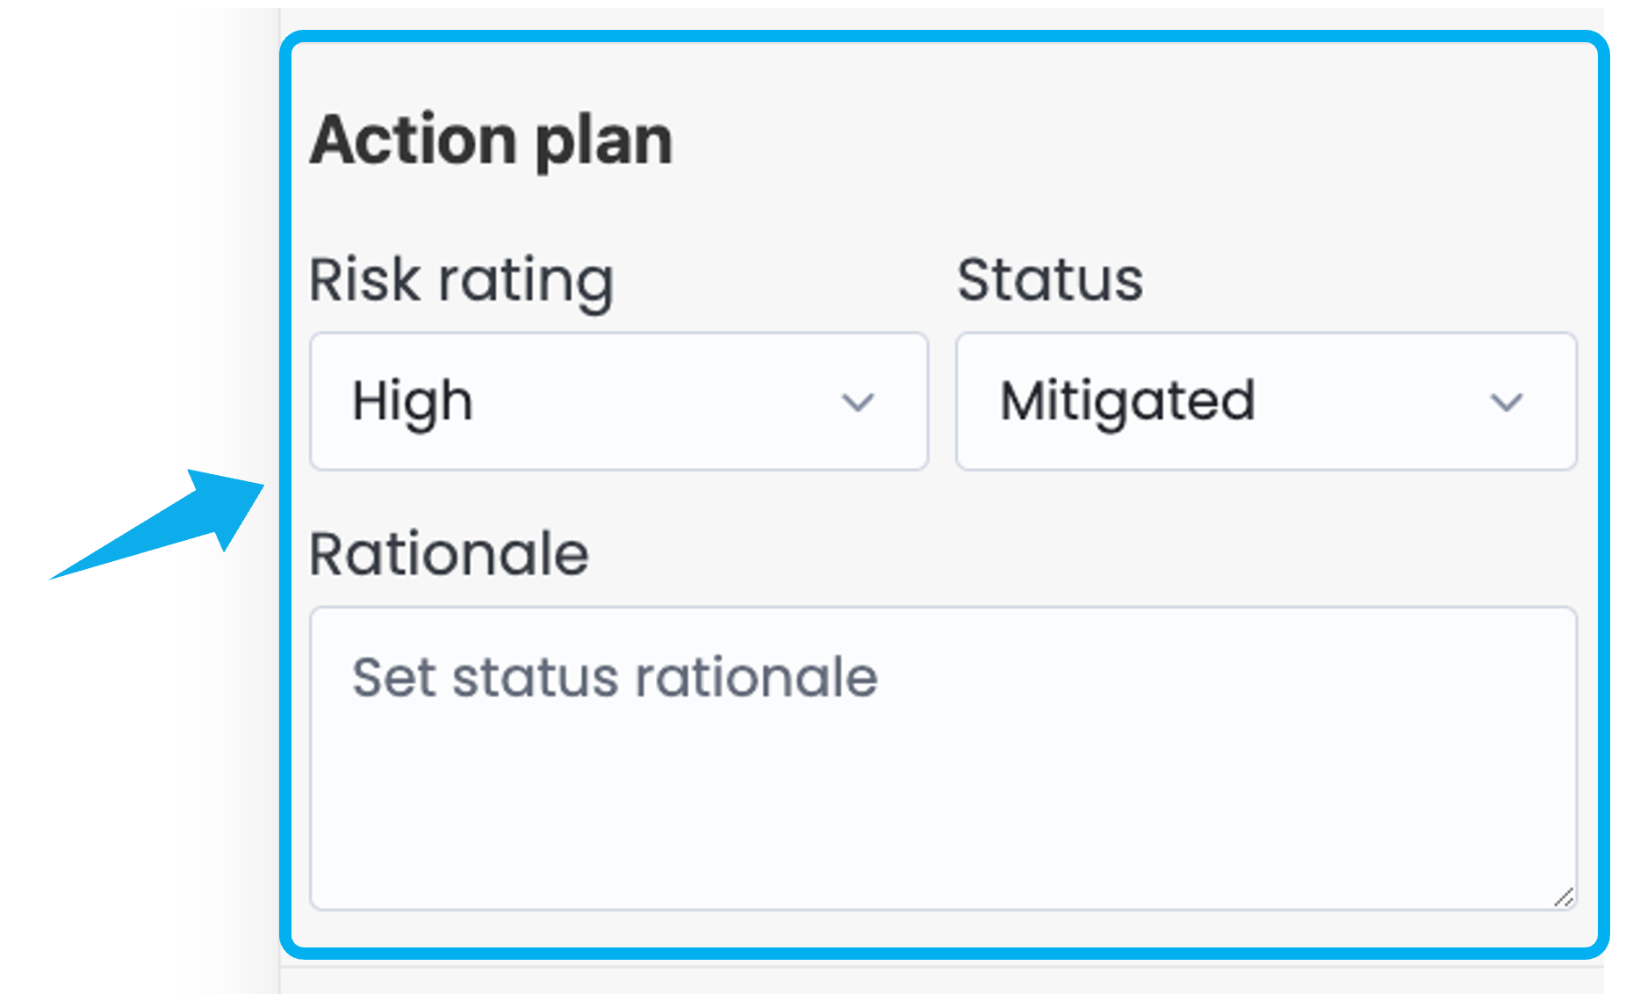Click the "Action plan" heading

[492, 140]
